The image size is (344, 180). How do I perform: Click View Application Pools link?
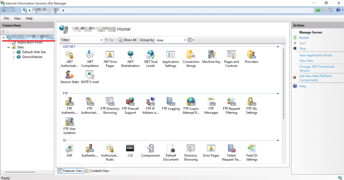click(315, 55)
